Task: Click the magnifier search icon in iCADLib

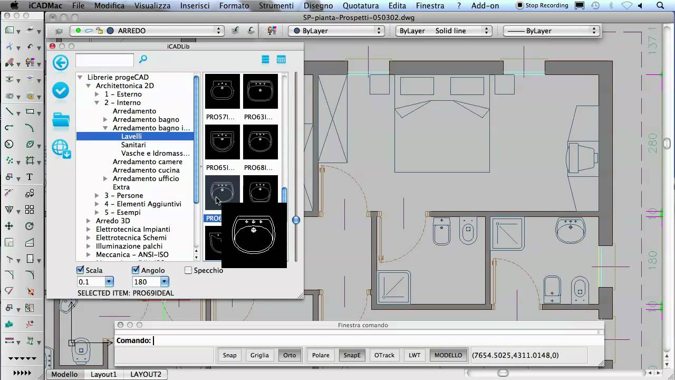Action: click(143, 60)
